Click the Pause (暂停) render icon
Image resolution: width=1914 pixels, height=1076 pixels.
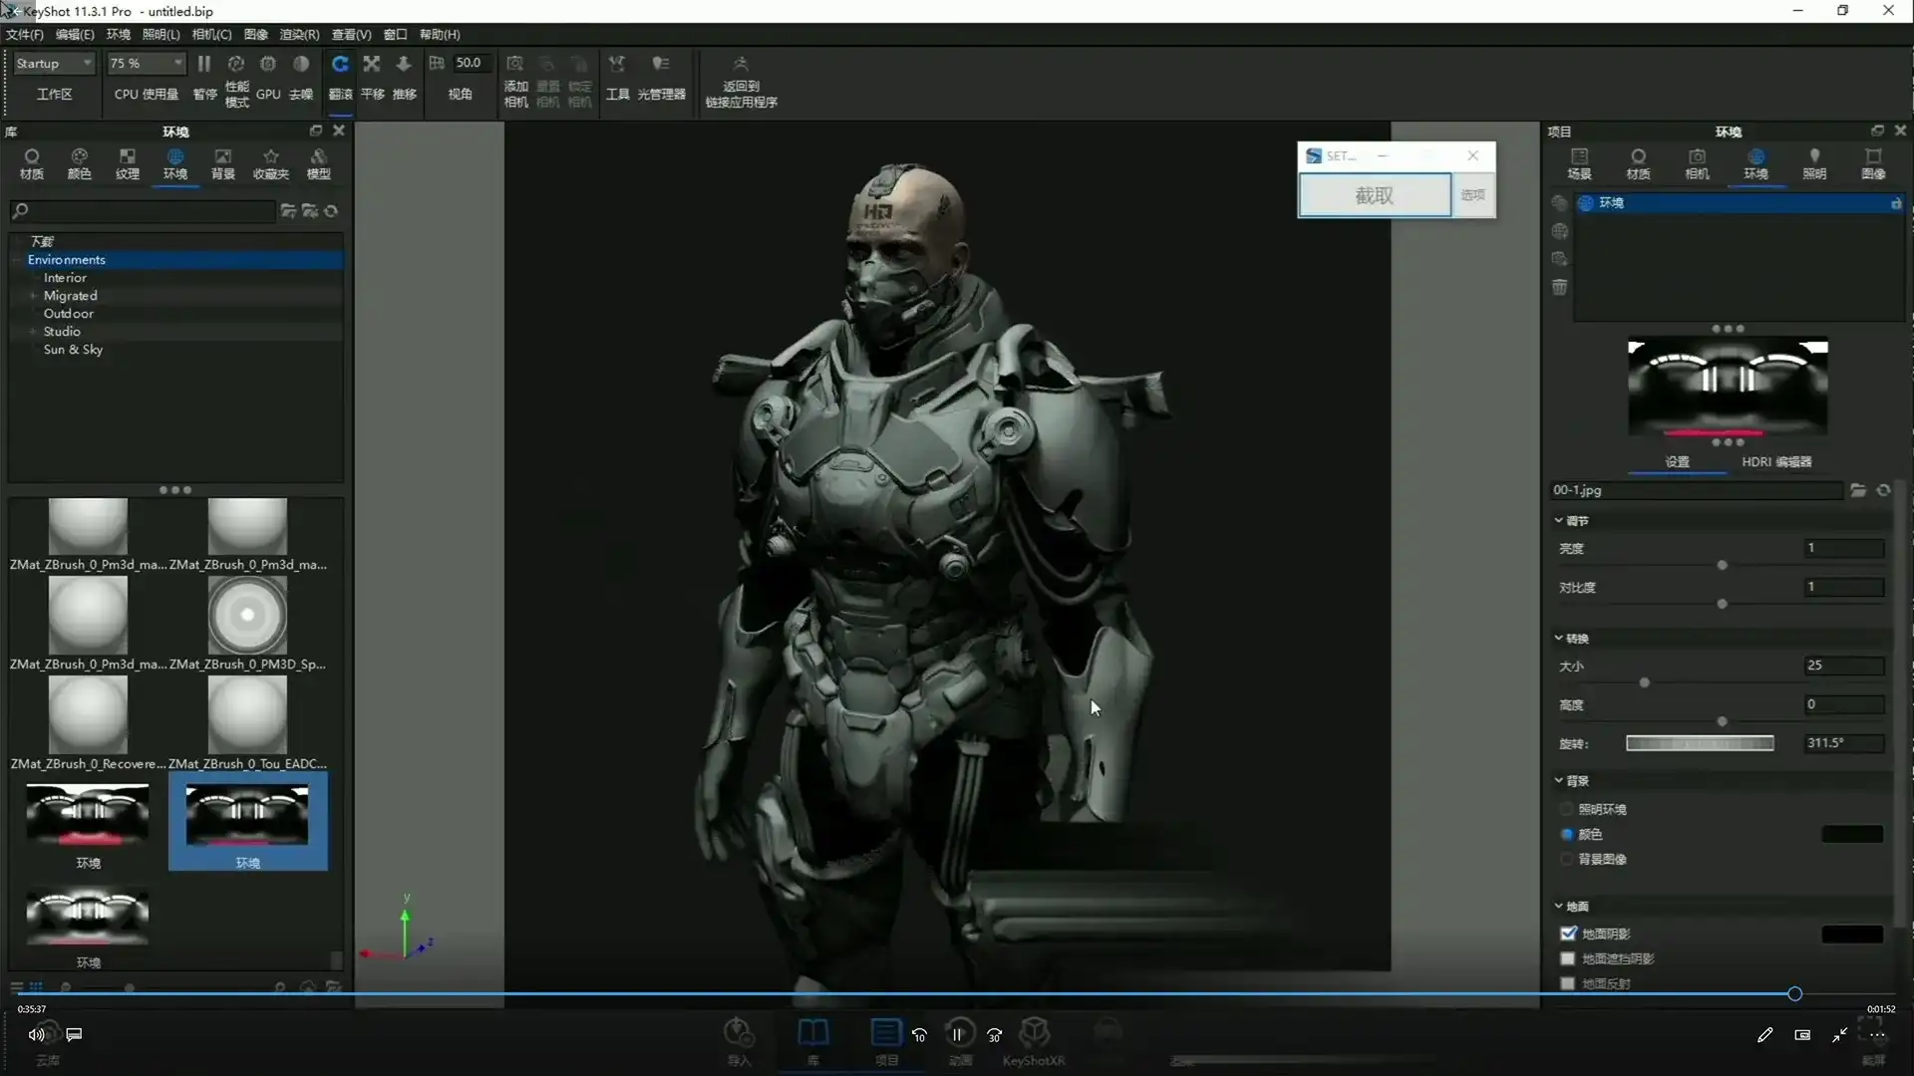click(x=204, y=65)
